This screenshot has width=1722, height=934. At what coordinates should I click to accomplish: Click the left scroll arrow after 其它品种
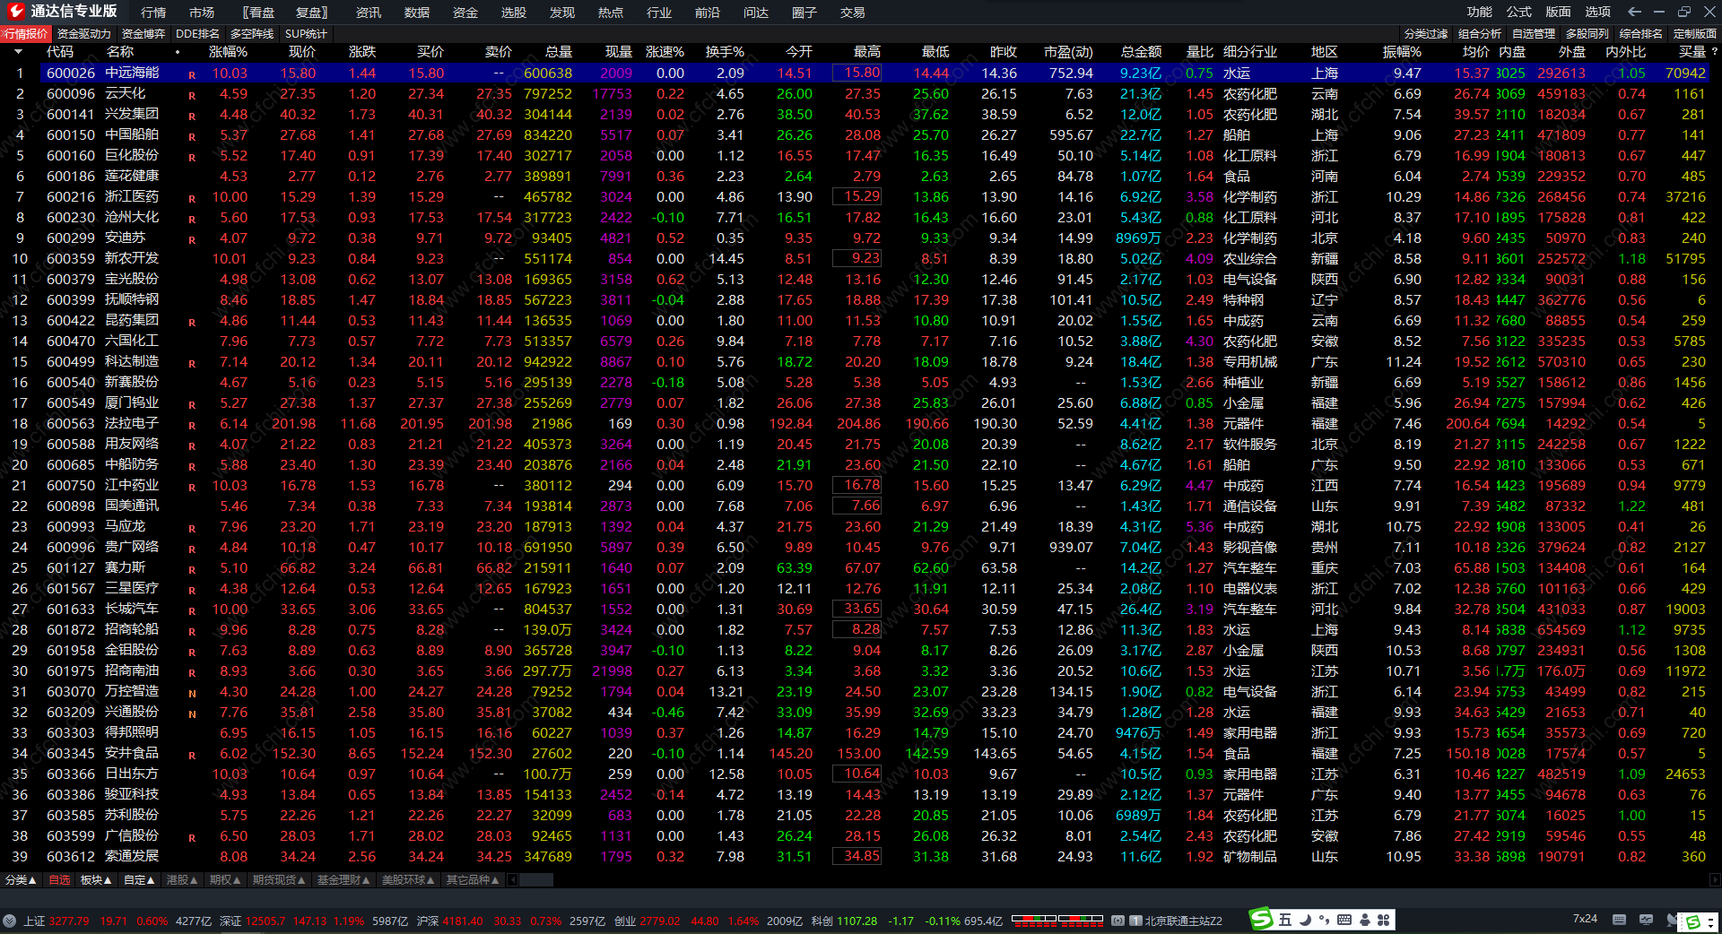tap(512, 880)
